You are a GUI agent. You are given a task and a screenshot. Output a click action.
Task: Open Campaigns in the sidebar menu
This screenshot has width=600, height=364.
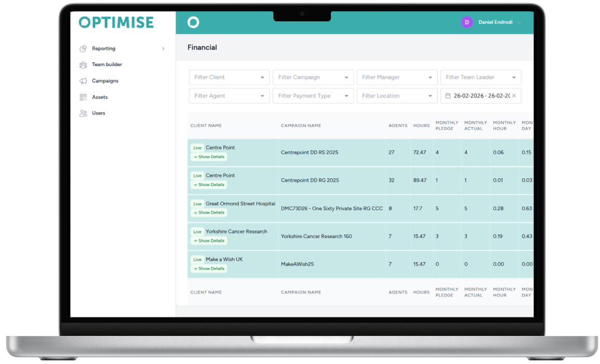(105, 81)
